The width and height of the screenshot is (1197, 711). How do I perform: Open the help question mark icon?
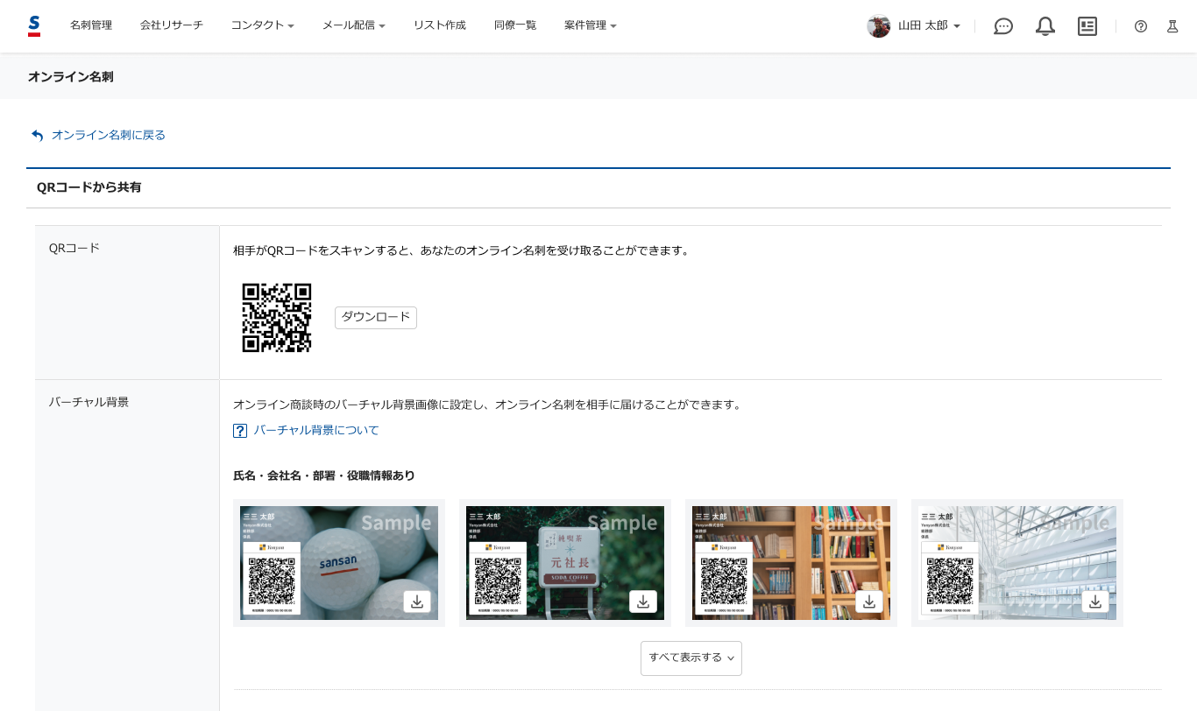point(1141,26)
